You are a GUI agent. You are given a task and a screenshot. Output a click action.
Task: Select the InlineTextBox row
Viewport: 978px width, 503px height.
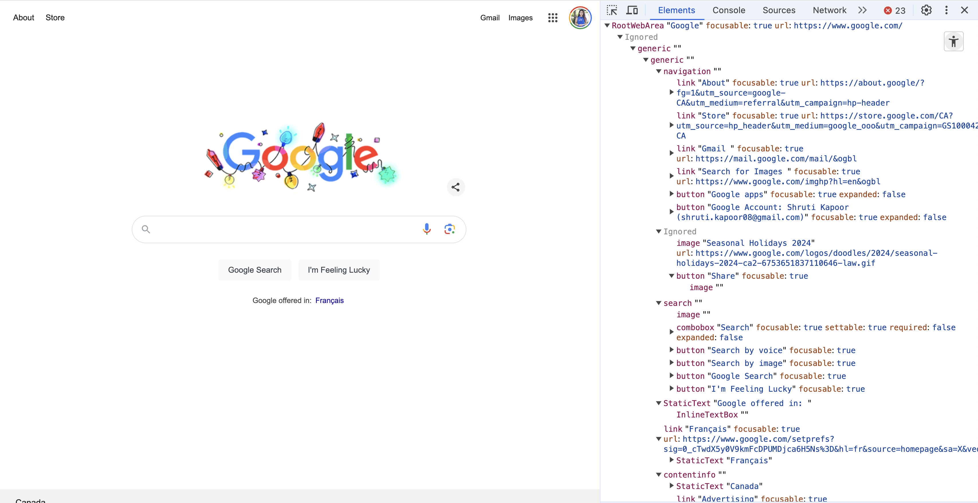coord(712,415)
